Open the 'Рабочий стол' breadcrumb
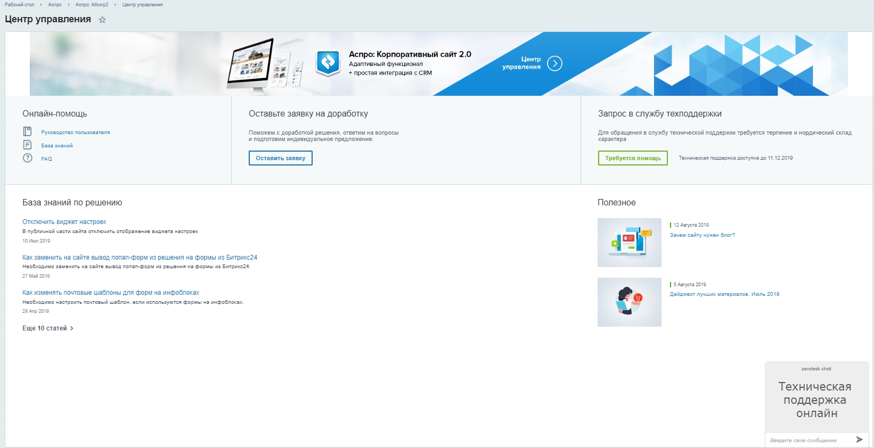The image size is (874, 448). click(x=20, y=5)
